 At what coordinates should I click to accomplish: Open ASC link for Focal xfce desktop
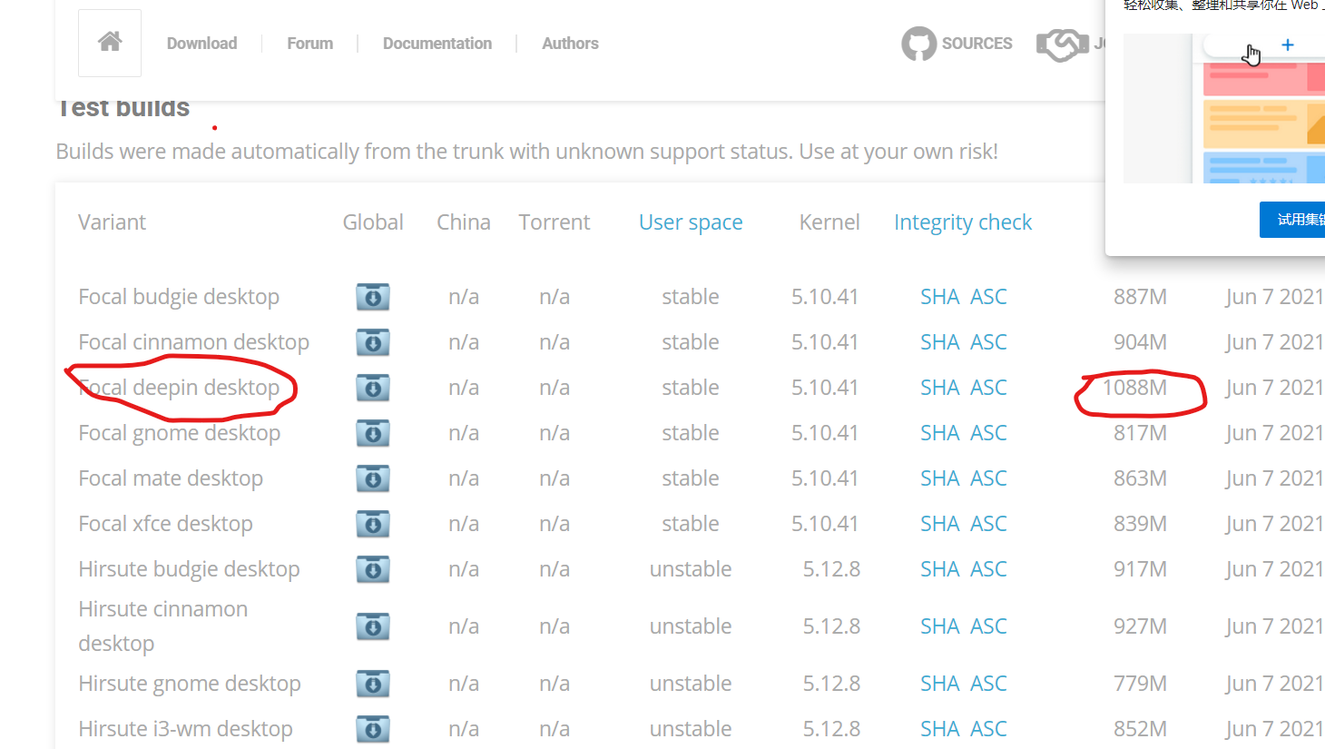click(x=988, y=524)
